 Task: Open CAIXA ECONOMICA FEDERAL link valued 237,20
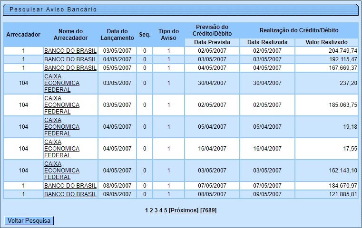coord(62,83)
